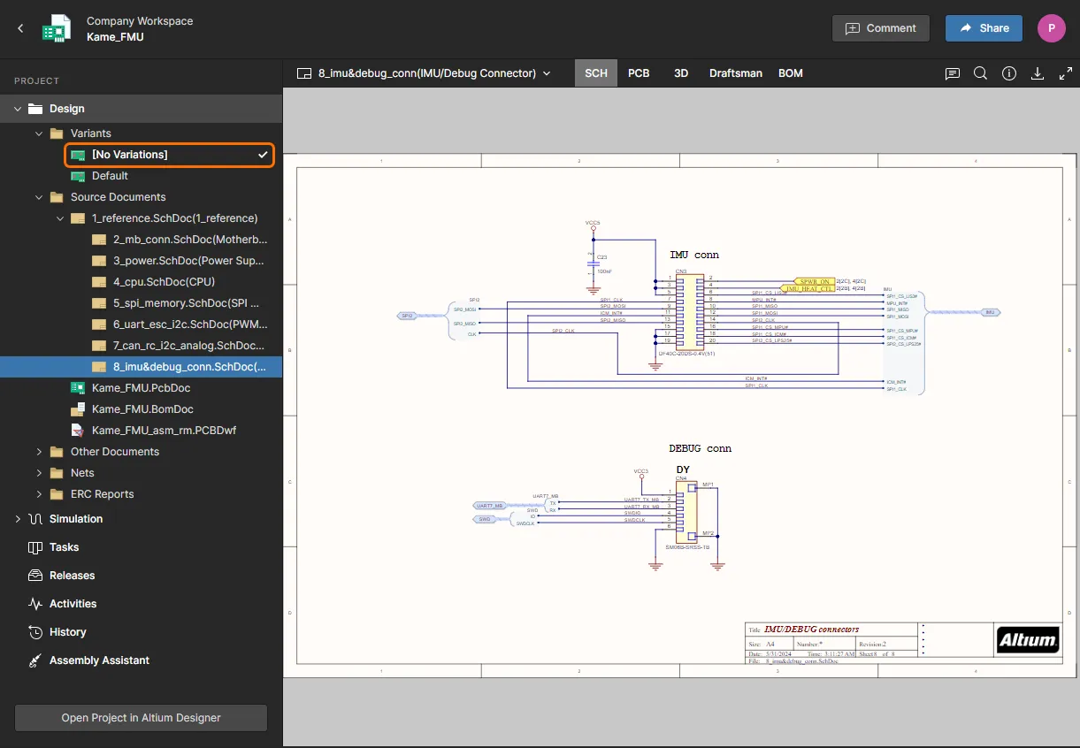This screenshot has height=748, width=1080.
Task: Open the BOM tab
Action: [790, 73]
